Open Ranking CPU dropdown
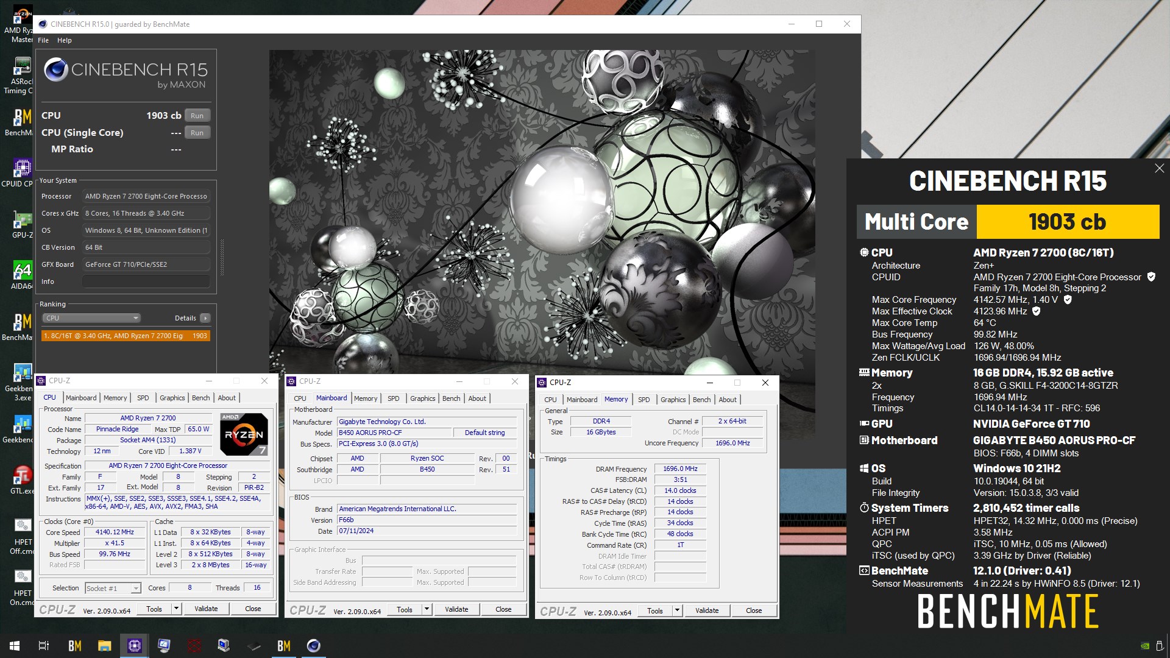1170x658 pixels. coord(91,318)
